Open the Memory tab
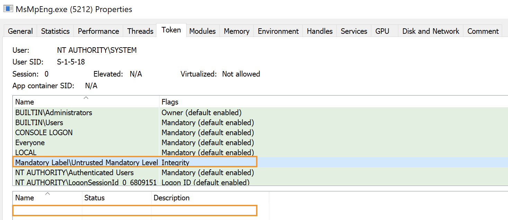 click(236, 31)
